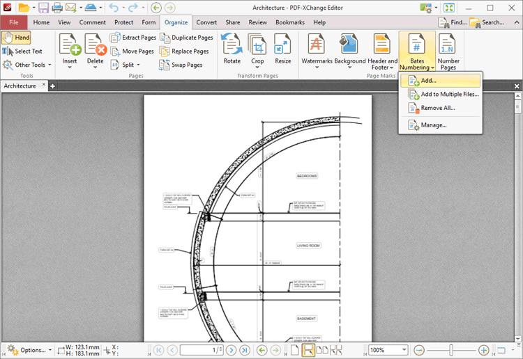The width and height of the screenshot is (523, 359).
Task: Enable the highlighted single page layout button
Action: [308, 350]
